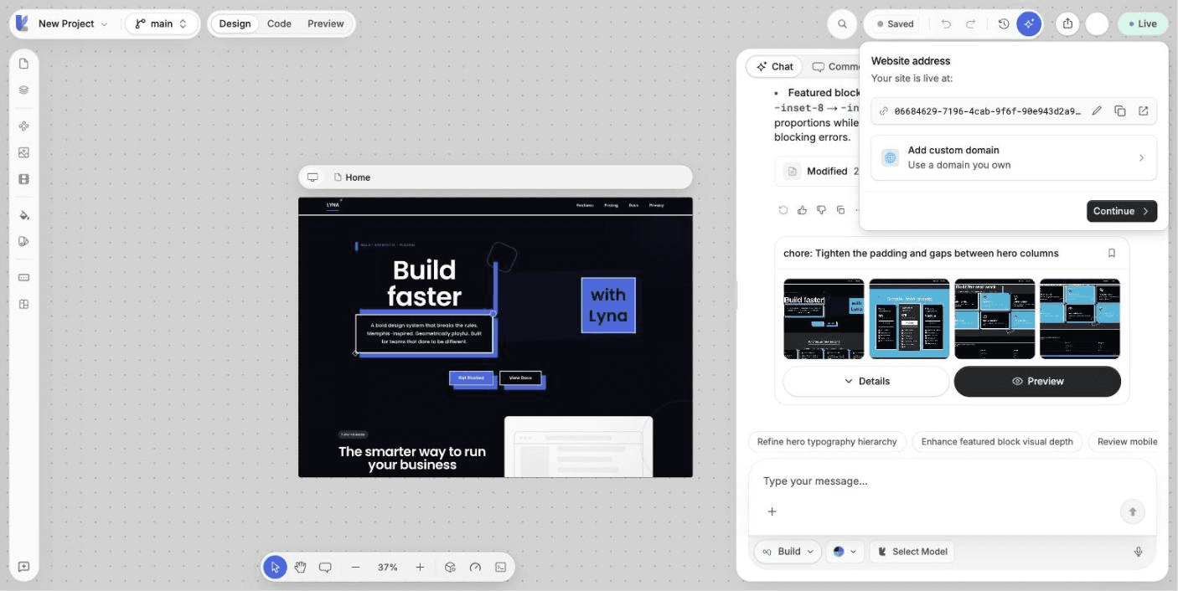Choose the Enhance featured block visual depth suggestion

[997, 442]
